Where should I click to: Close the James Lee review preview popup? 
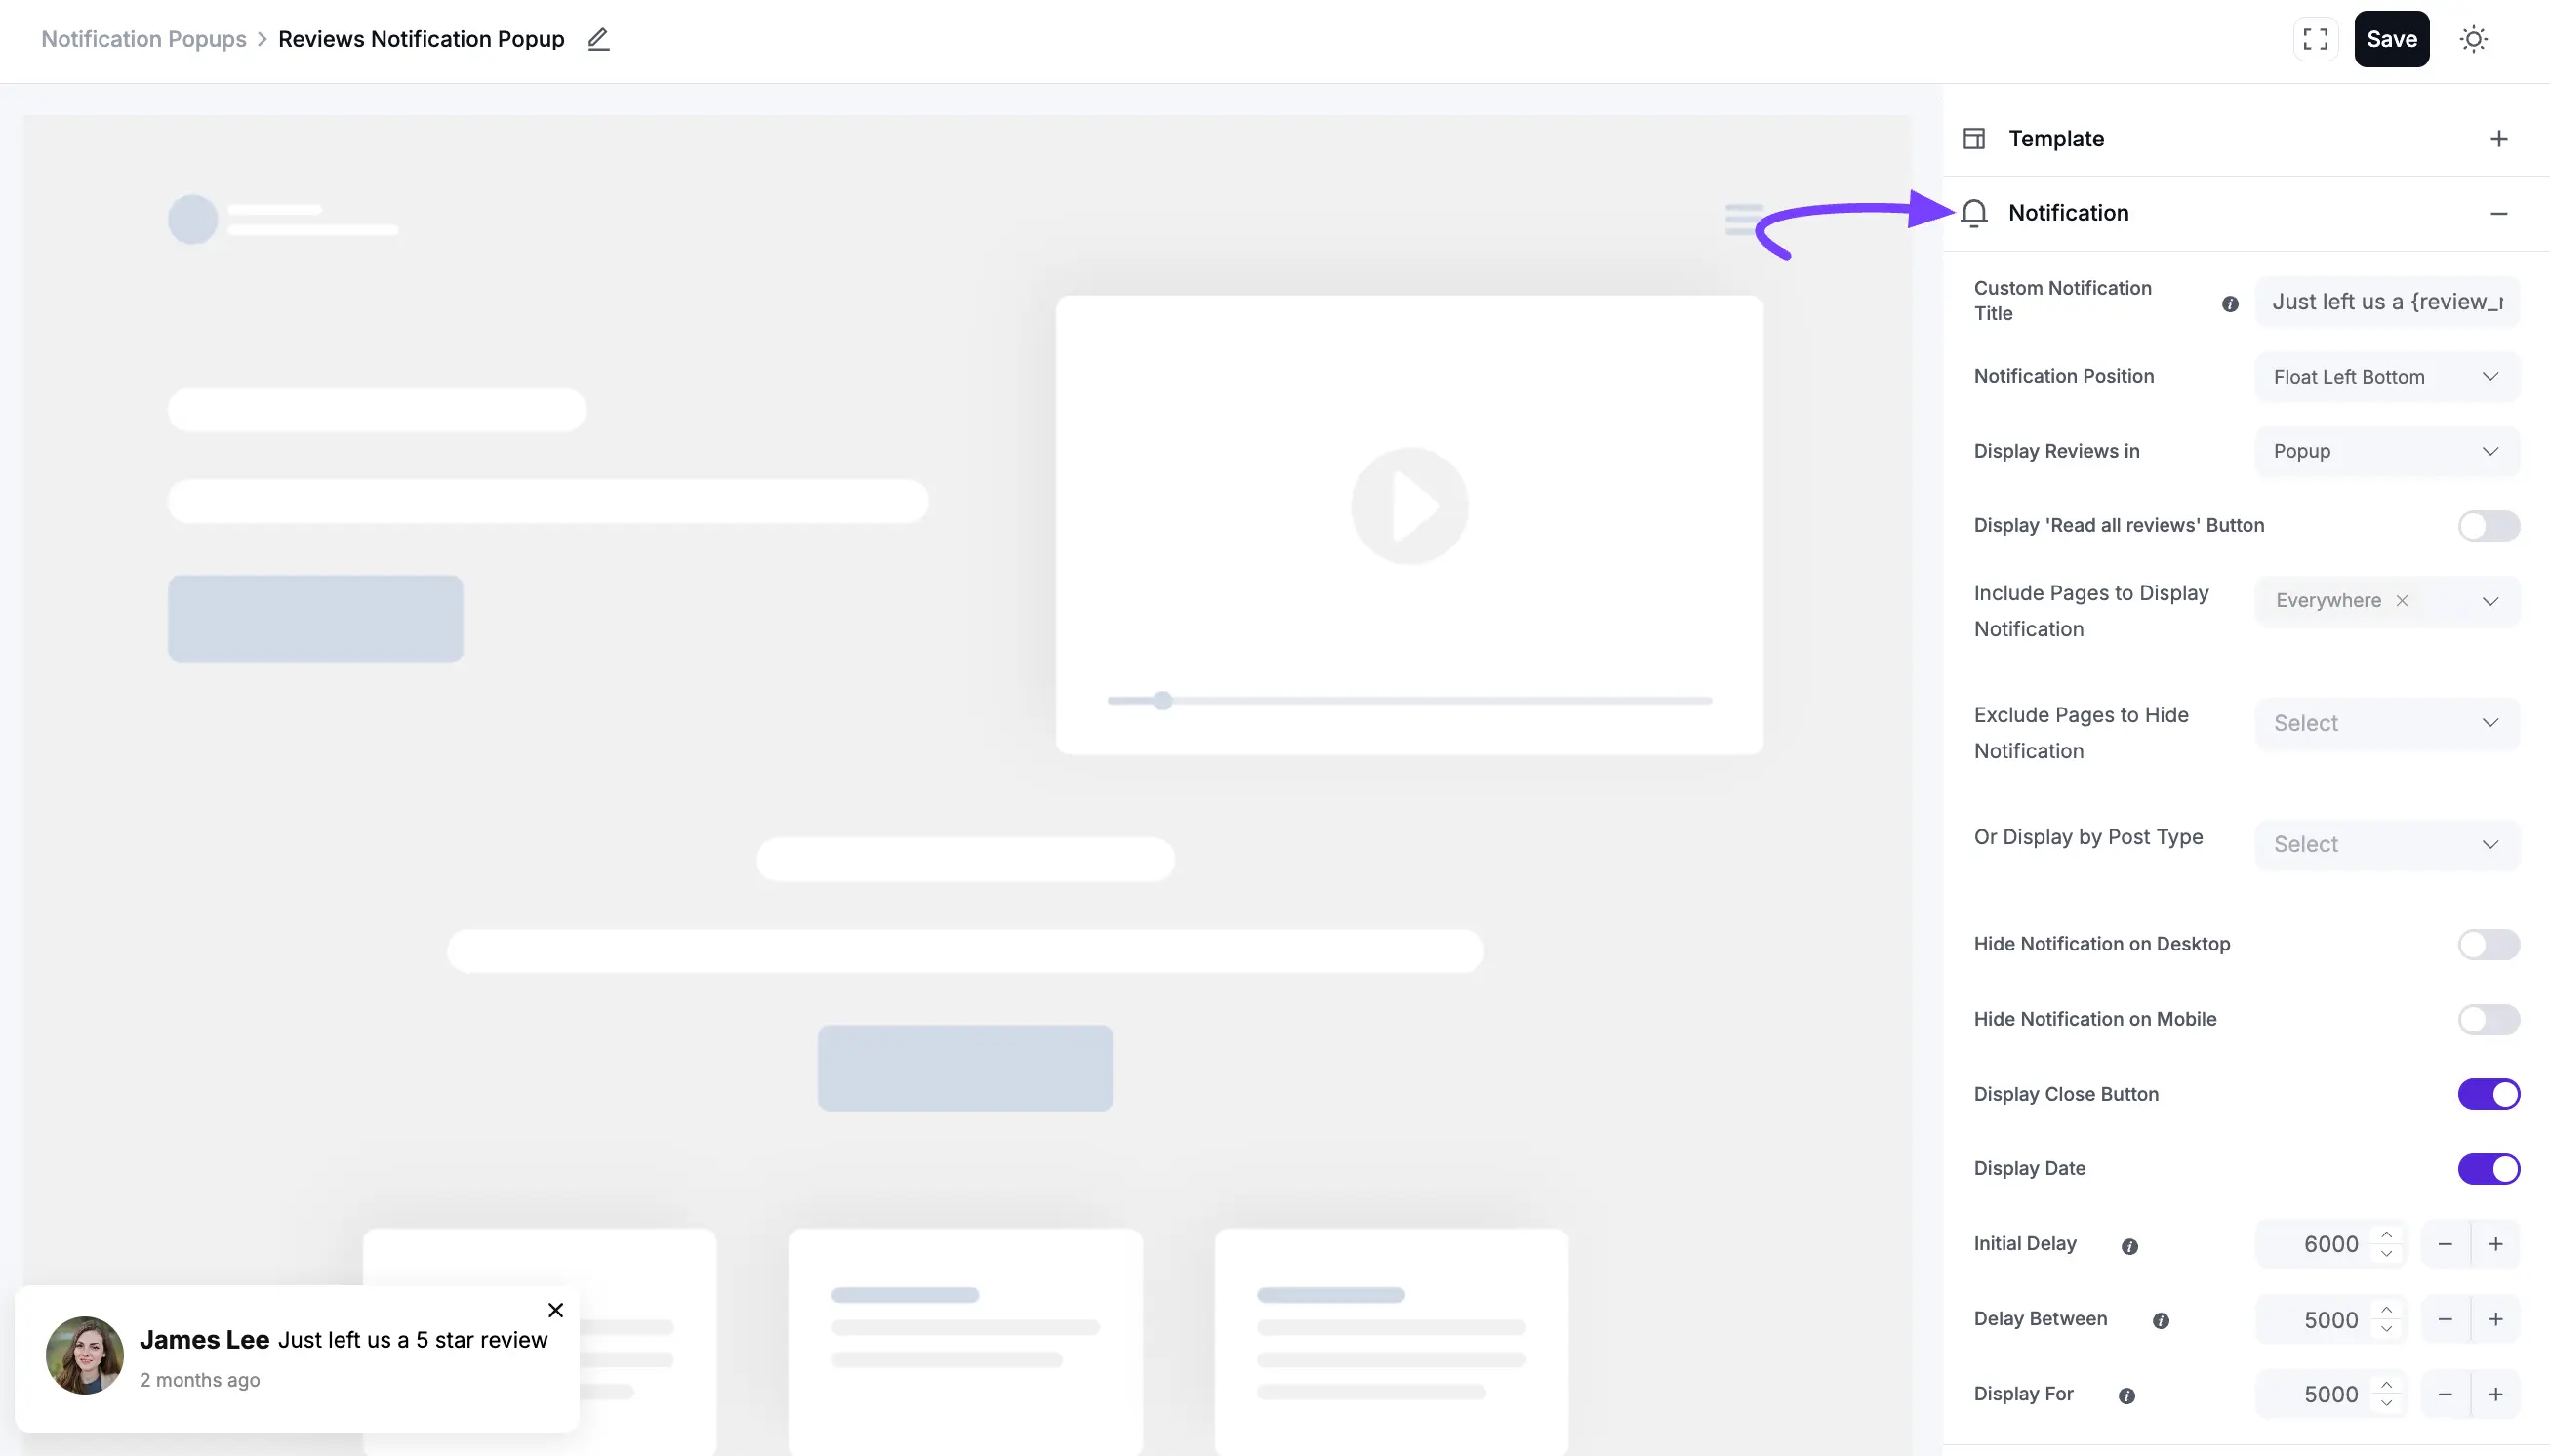pos(556,1309)
